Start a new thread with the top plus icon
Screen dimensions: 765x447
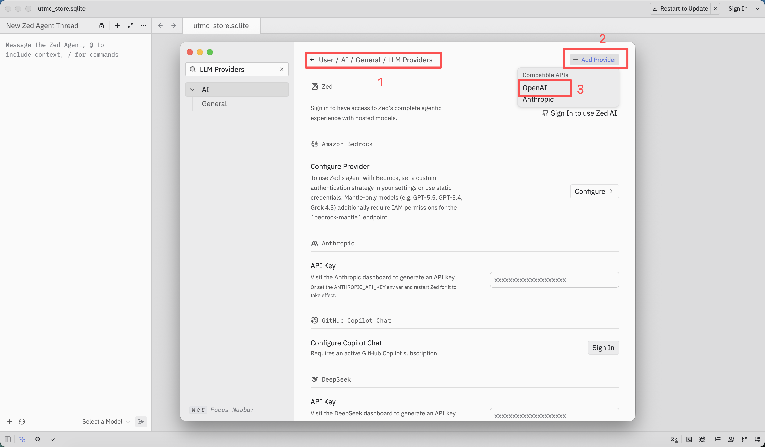coord(117,26)
